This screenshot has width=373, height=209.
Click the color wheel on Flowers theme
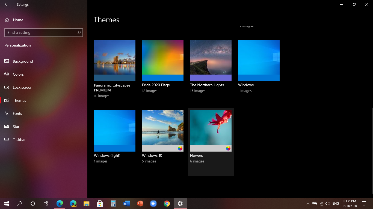point(228,148)
